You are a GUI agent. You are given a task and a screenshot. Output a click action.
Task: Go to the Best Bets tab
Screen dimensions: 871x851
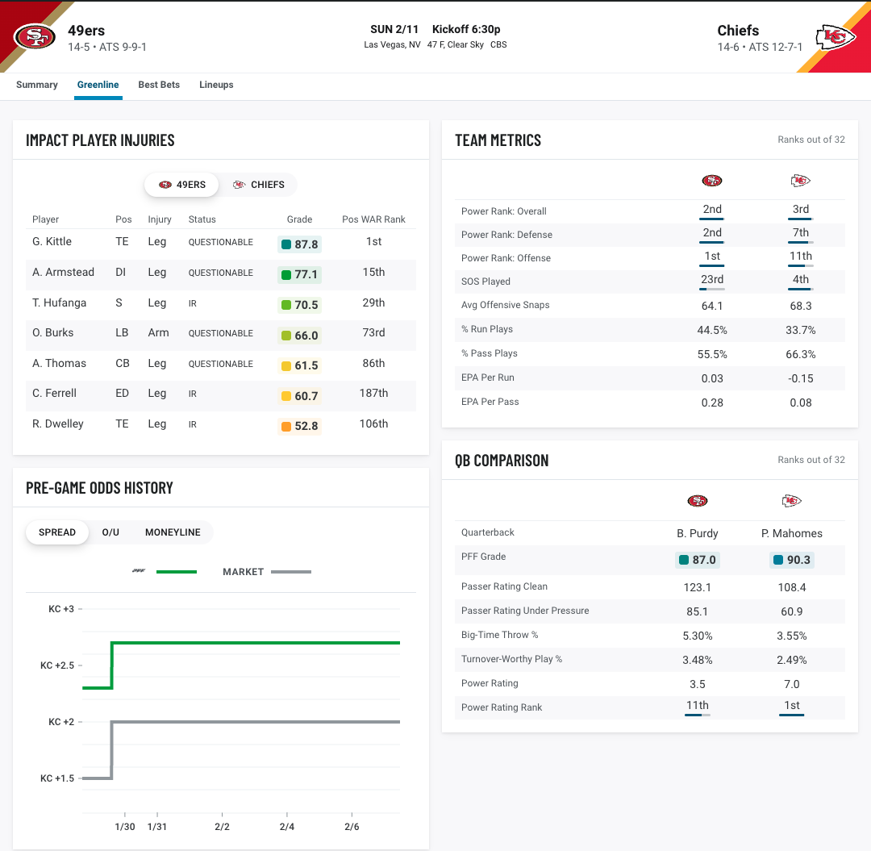159,85
